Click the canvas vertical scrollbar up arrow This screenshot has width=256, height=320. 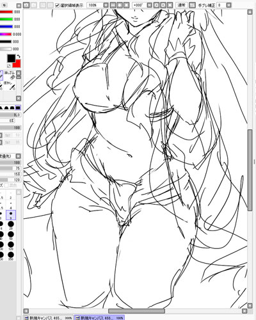250,12
